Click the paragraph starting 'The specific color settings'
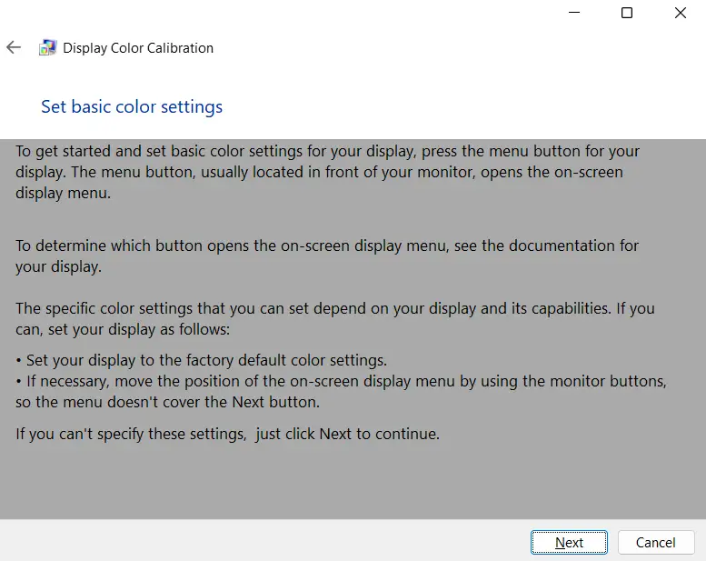 pos(335,318)
